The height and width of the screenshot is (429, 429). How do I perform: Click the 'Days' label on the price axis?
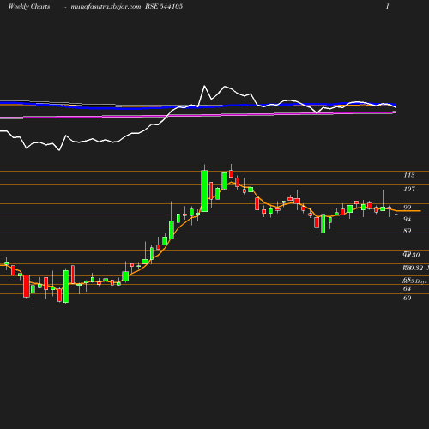(x=420, y=281)
